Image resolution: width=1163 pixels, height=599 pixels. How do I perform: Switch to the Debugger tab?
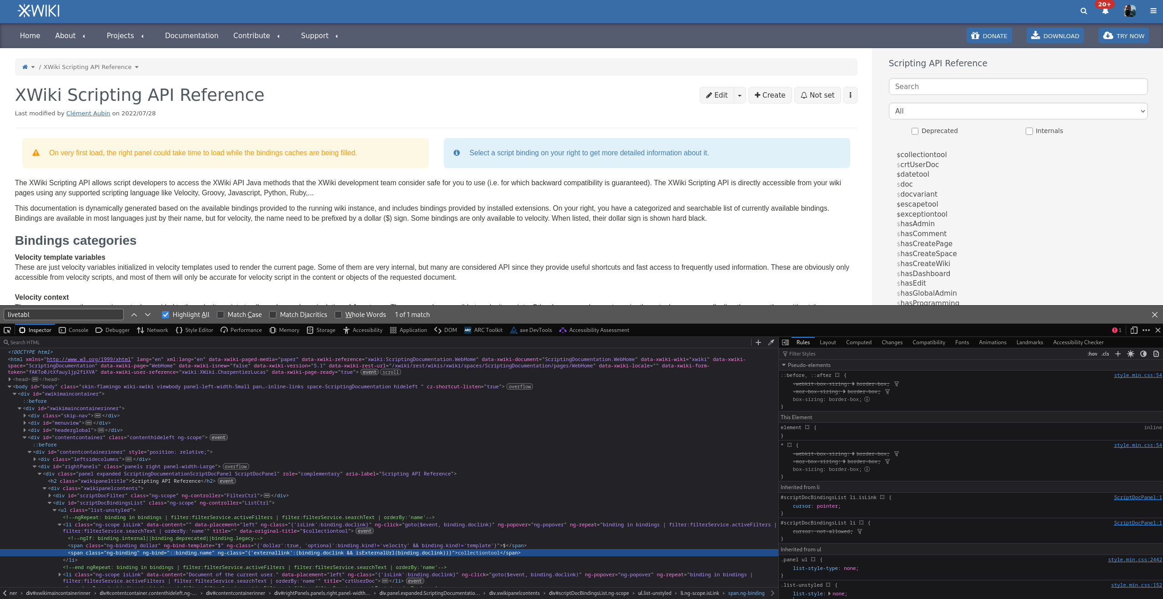(x=113, y=330)
